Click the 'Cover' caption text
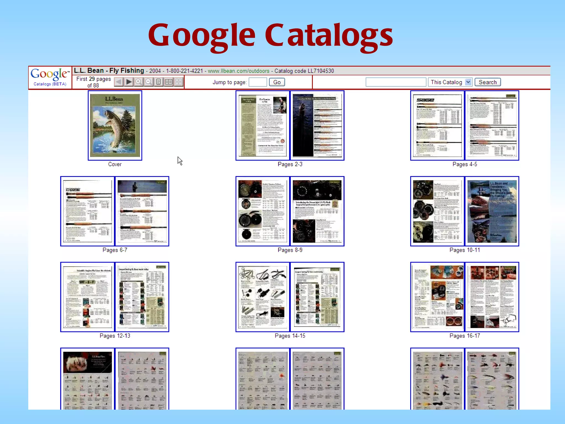The width and height of the screenshot is (565, 424). click(115, 164)
